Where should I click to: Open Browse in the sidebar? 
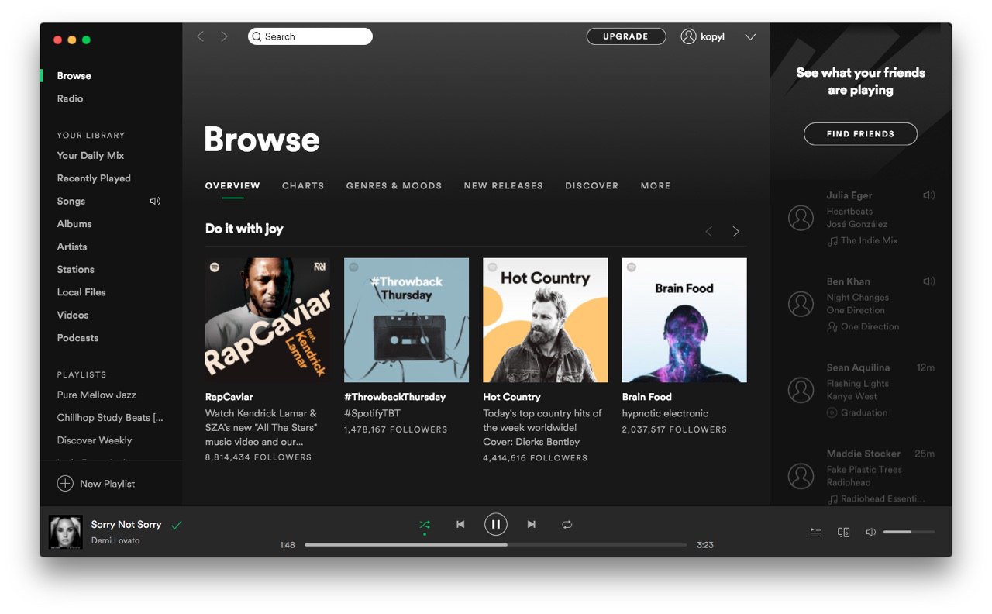[74, 76]
